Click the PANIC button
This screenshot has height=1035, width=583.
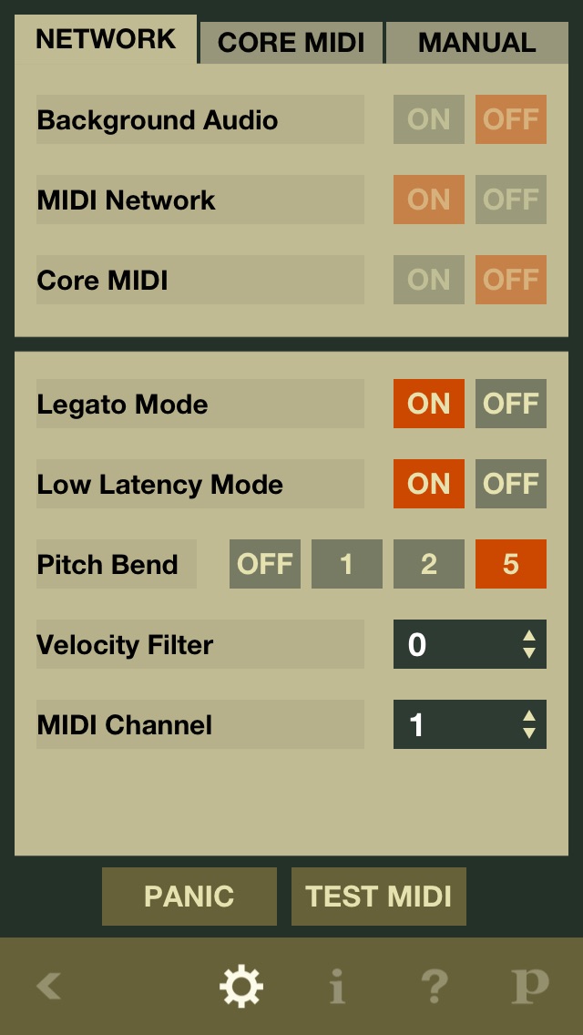(189, 897)
